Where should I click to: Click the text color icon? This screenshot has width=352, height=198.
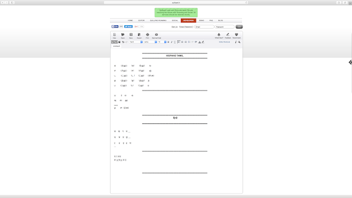(x=199, y=42)
